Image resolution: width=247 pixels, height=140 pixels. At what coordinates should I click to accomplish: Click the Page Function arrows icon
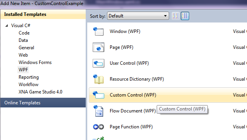pyautogui.click(x=98, y=127)
